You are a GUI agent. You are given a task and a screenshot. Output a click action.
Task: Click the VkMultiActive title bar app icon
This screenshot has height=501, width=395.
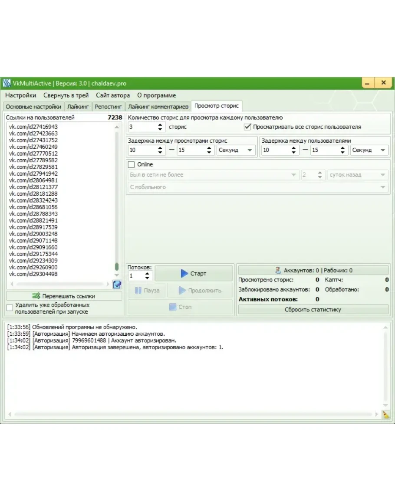coord(7,83)
